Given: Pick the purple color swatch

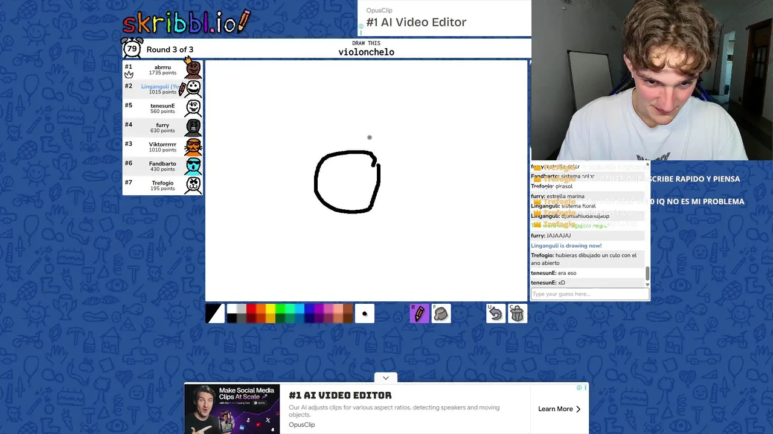Looking at the screenshot, I should (x=319, y=309).
